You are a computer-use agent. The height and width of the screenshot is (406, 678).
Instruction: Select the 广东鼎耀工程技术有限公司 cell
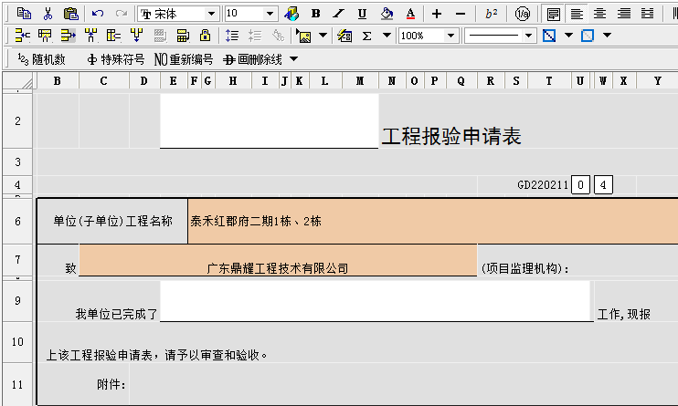point(278,268)
